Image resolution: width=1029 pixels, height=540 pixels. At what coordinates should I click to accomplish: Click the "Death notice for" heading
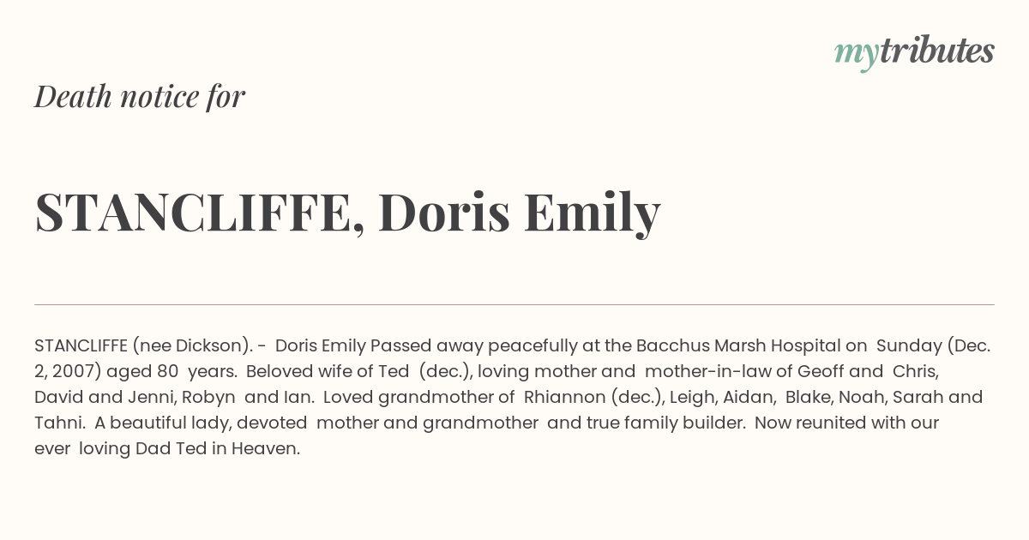click(140, 96)
